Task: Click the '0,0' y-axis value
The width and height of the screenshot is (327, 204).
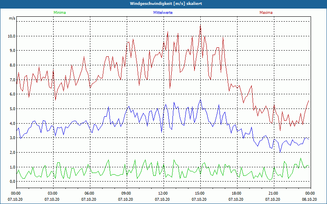Action: [x=12, y=182]
